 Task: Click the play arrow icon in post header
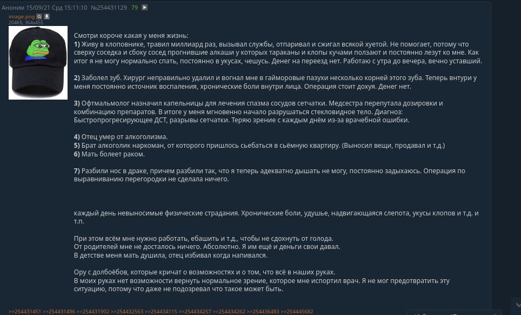pos(144,8)
